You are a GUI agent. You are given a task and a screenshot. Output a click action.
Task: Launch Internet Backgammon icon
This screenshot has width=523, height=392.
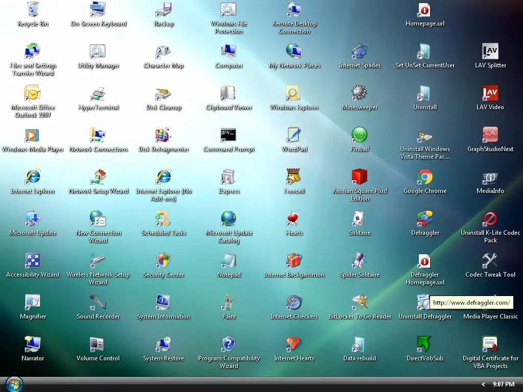click(294, 260)
